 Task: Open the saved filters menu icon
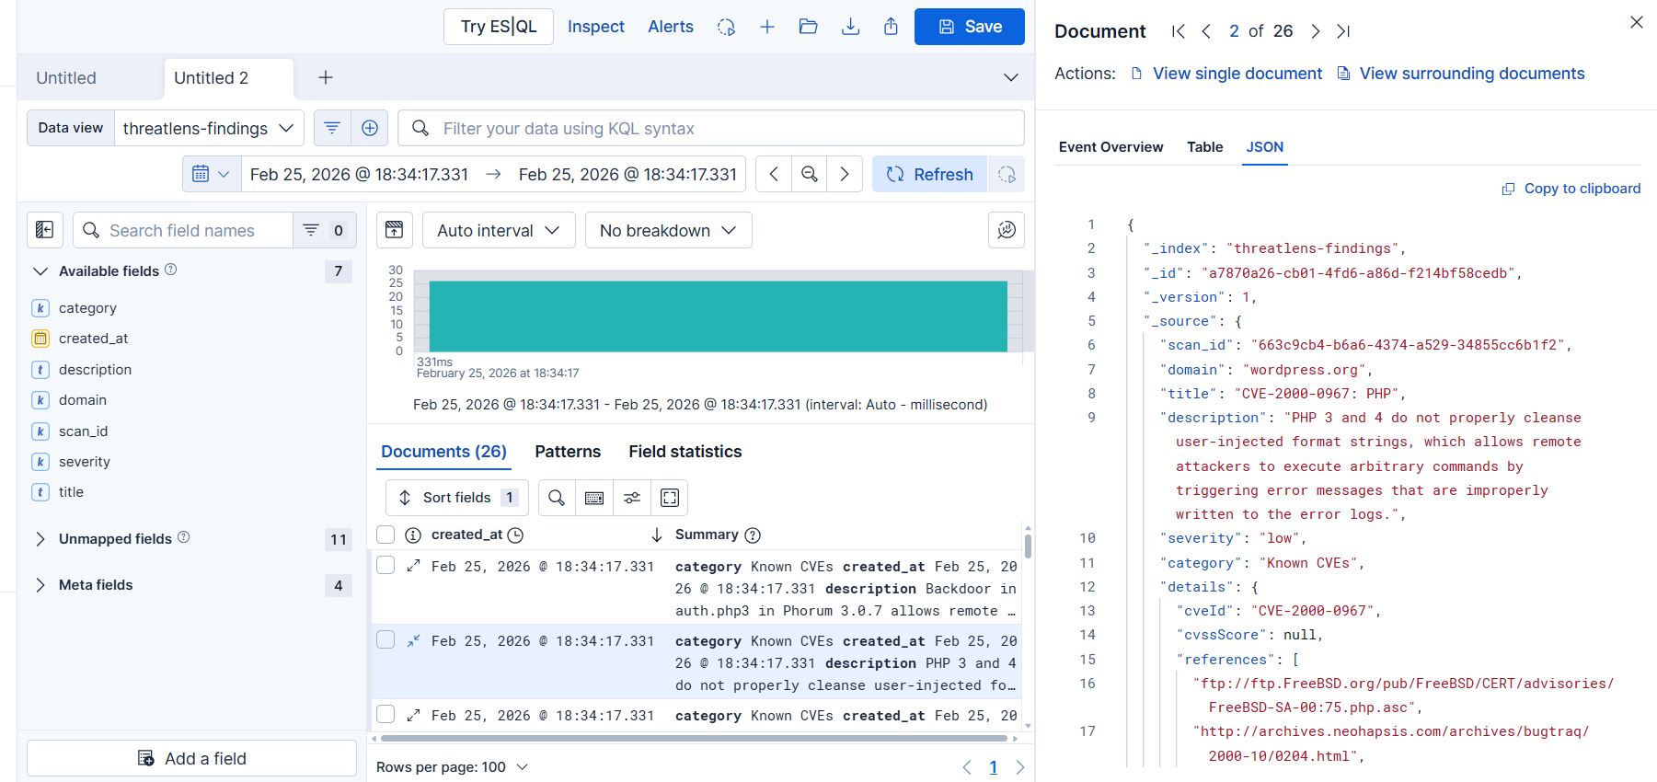(332, 128)
